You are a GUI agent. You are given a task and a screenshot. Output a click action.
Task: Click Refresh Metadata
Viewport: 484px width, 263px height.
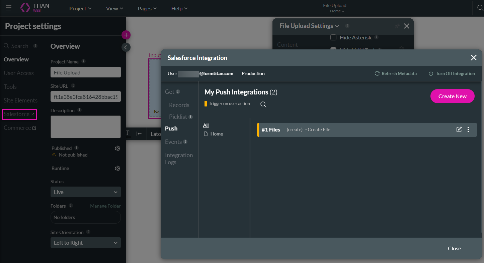[x=396, y=73]
